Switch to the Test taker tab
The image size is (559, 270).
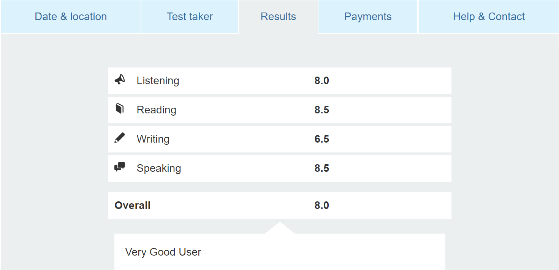tap(190, 17)
